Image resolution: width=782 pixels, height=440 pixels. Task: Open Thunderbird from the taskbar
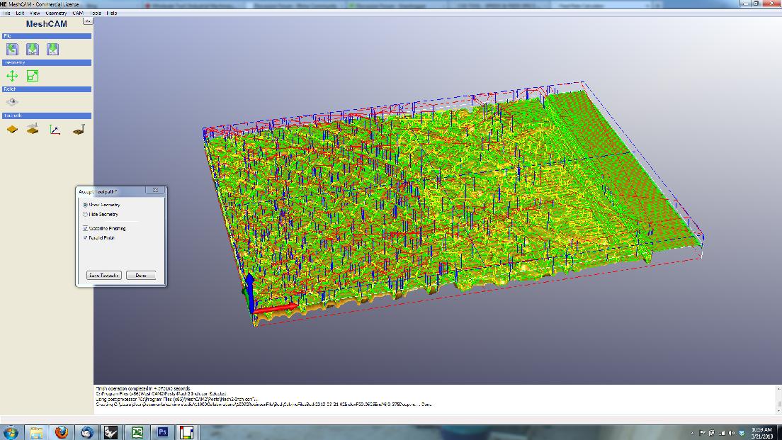[x=87, y=432]
